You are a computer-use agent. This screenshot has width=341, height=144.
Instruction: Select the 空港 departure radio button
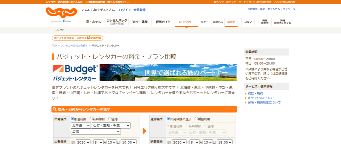click(x=110, y=119)
